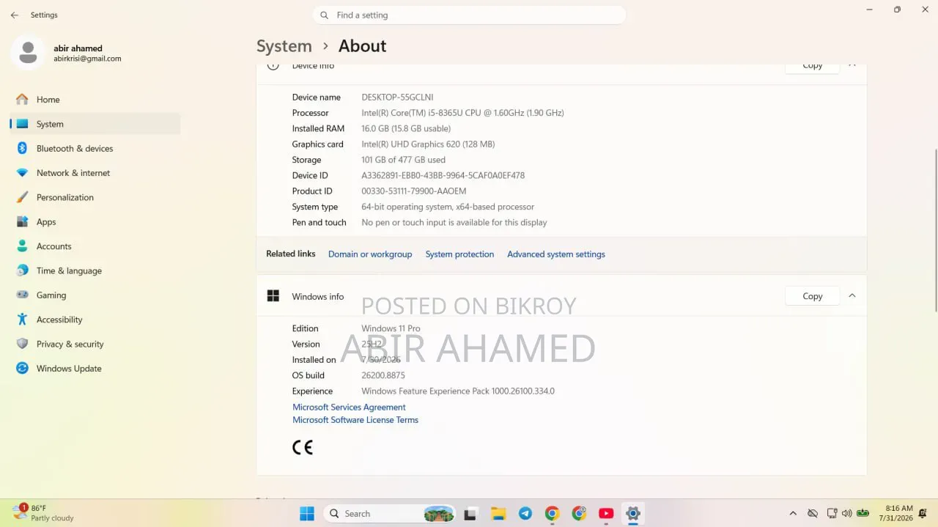Open Time & language settings

pos(95,270)
